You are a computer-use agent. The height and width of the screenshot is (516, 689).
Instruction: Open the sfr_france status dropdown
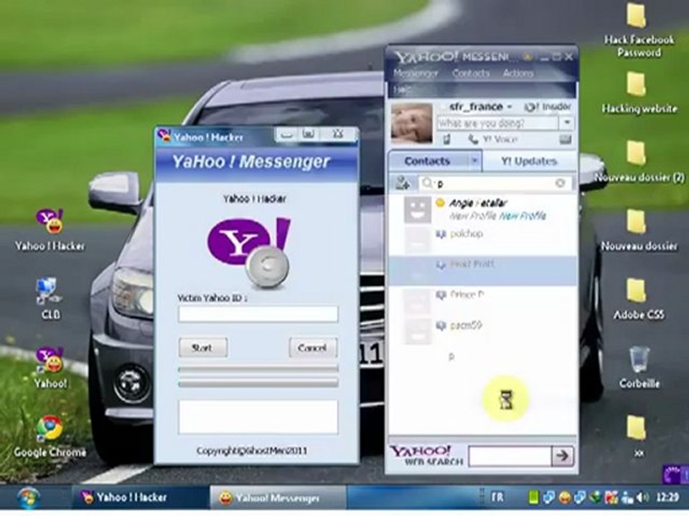tap(510, 107)
